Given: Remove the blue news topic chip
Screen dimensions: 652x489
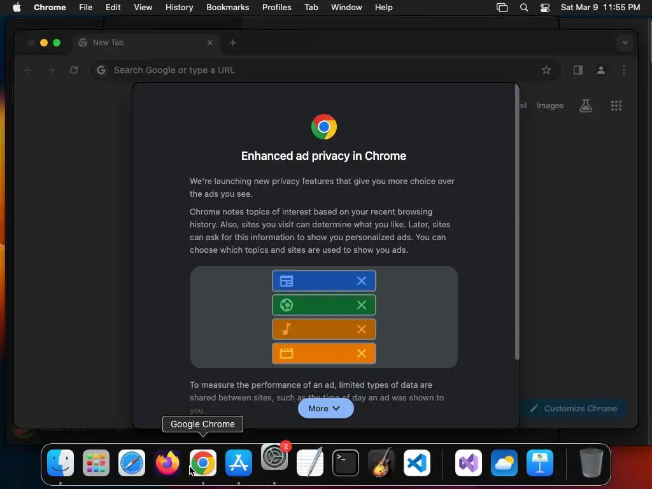Looking at the screenshot, I should (x=362, y=281).
